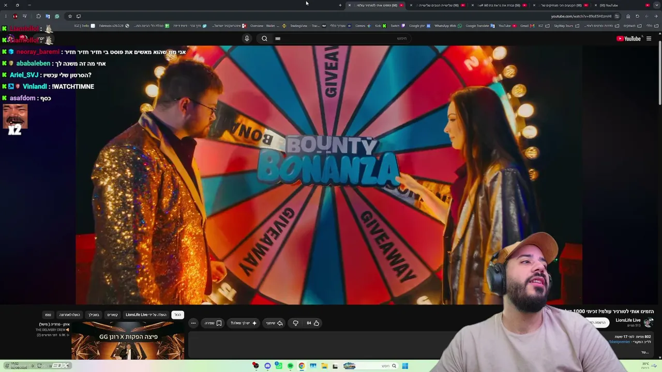Click the Bounty Bonanza video player
Image resolution: width=662 pixels, height=372 pixels.
(x=329, y=175)
